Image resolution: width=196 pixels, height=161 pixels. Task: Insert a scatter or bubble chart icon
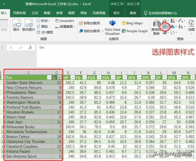(173, 32)
